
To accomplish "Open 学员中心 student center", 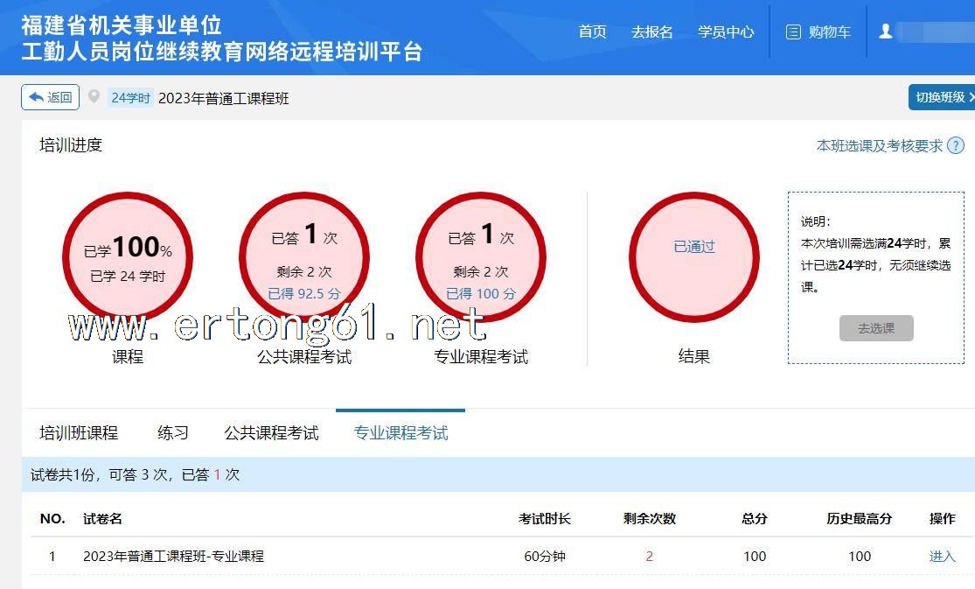I will [726, 32].
